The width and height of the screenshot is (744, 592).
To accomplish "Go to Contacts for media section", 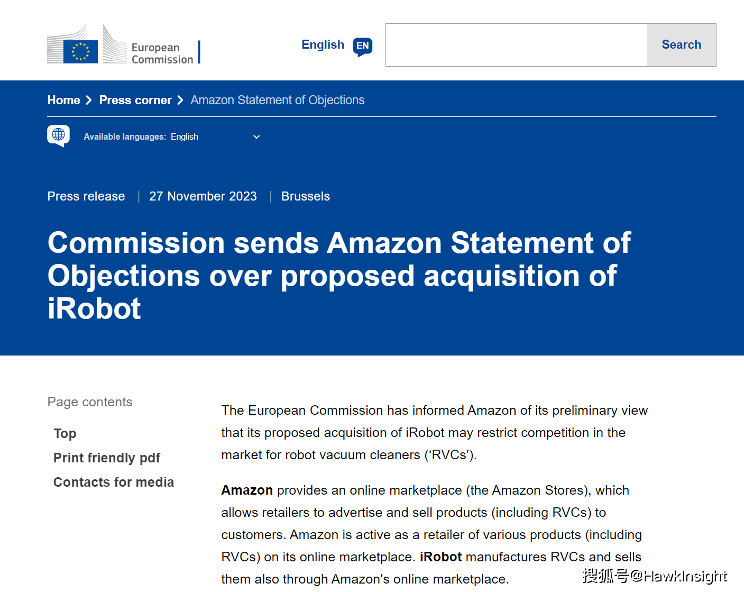I will click(x=114, y=482).
